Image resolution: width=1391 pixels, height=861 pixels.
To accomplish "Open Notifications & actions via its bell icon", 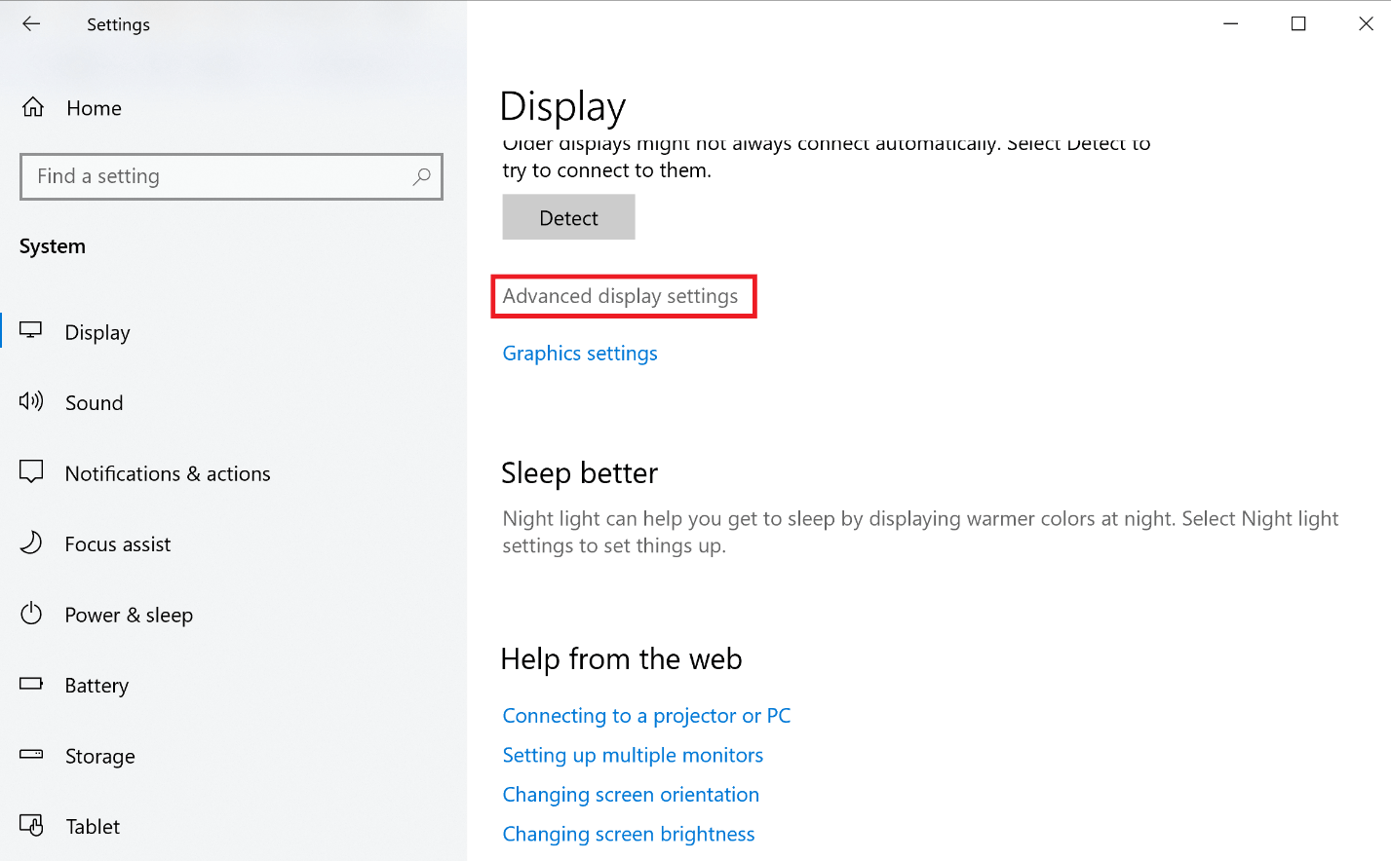I will coord(30,472).
